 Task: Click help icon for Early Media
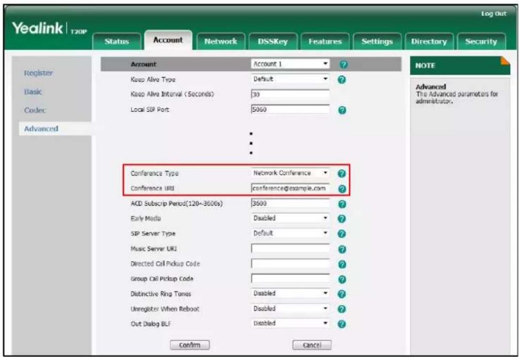pyautogui.click(x=342, y=219)
